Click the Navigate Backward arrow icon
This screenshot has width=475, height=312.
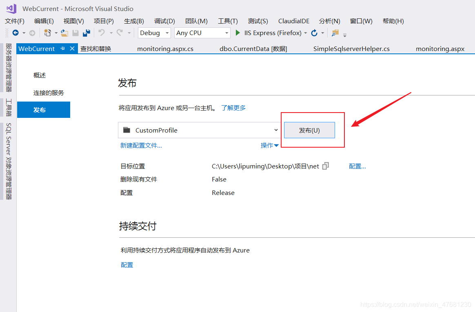point(16,33)
